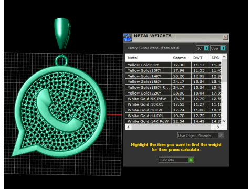Select the White Gold:10KX1 row
This screenshot has height=189, width=252.
click(173, 104)
